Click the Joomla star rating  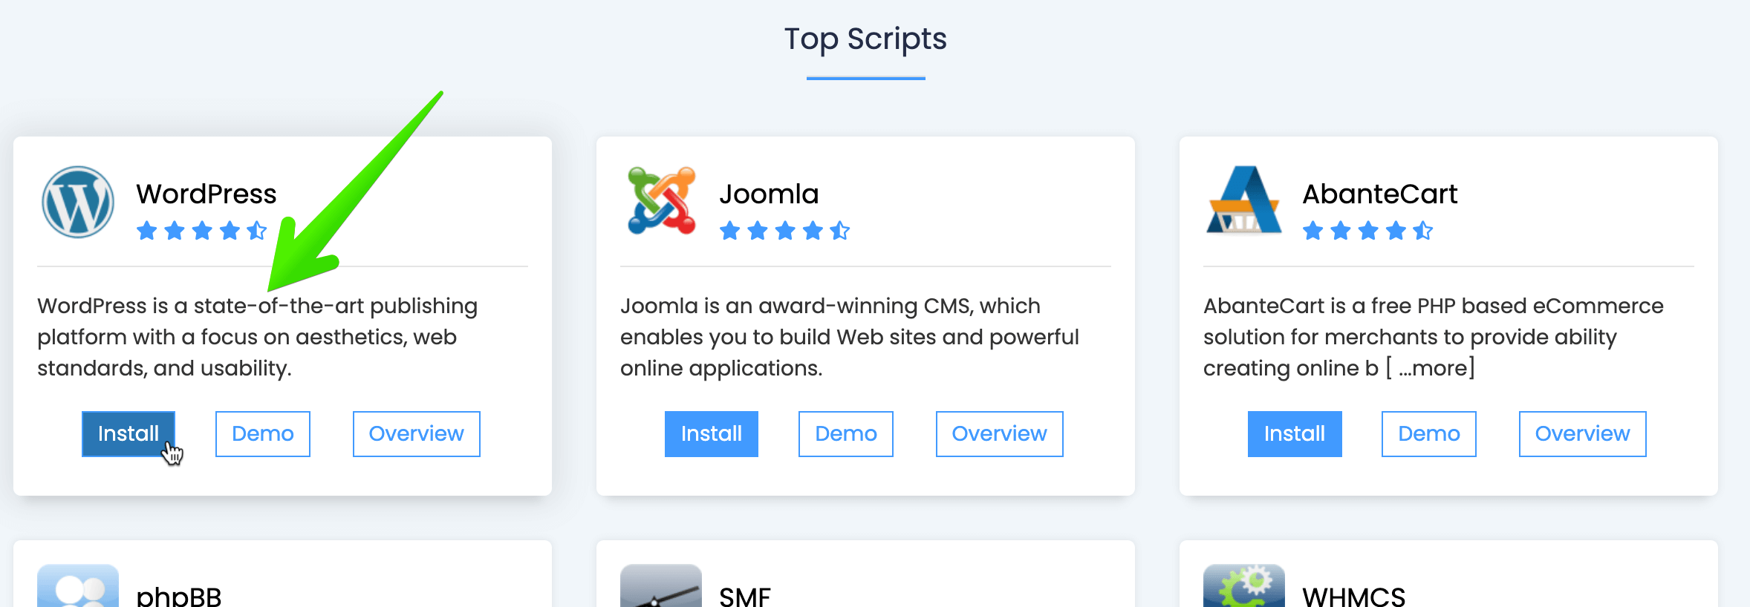784,231
